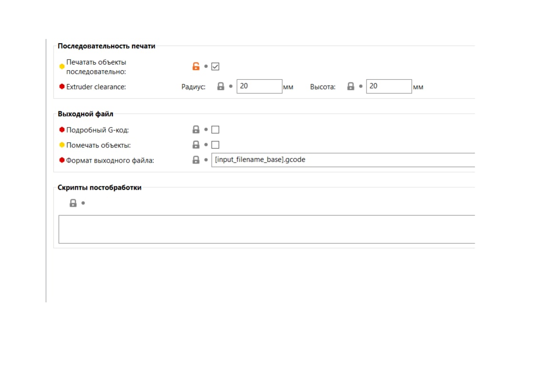Click reset dot for Помечать объекты
534x377 pixels.
(206, 145)
